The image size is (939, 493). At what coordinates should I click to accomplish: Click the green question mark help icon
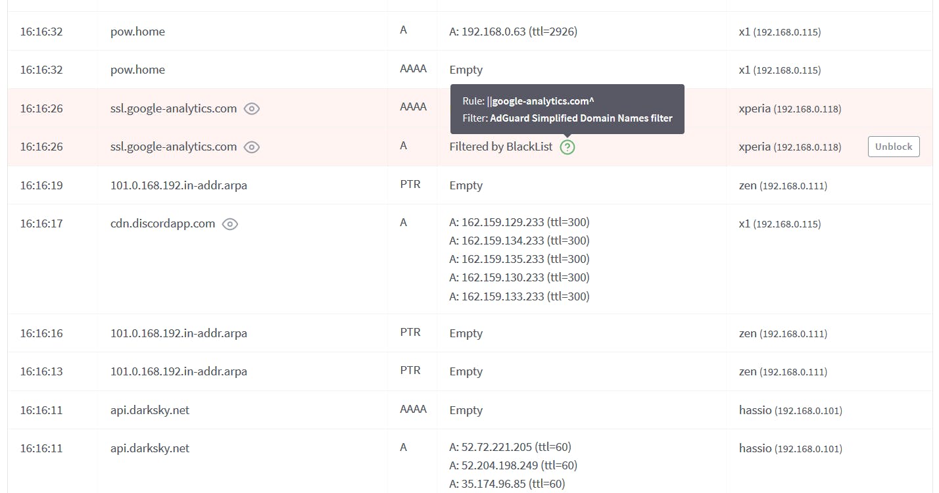click(567, 147)
